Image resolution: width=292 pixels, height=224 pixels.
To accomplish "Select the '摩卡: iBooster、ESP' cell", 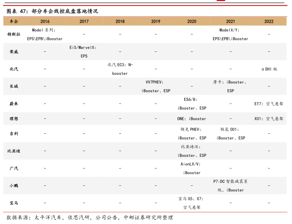I will point(230,86).
